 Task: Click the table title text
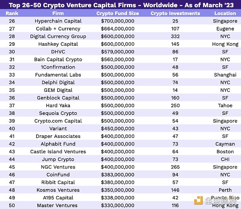point(120,4)
